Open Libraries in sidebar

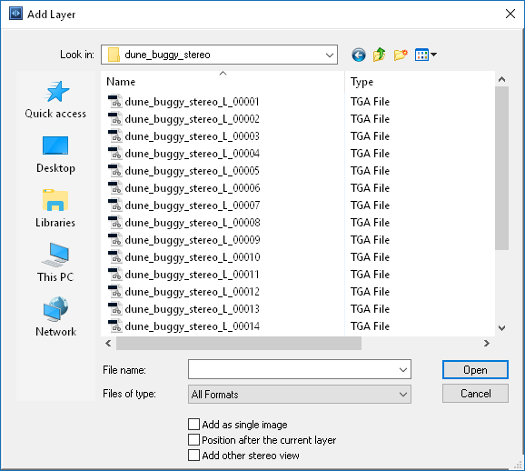55,208
